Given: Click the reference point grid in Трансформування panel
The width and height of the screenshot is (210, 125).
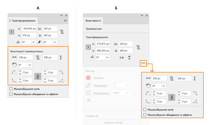Looking at the screenshot, I should [x=12, y=32].
